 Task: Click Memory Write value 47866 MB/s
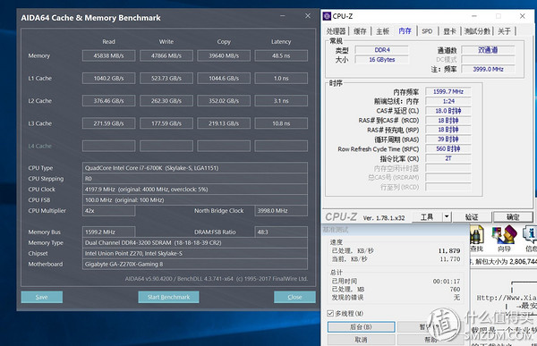166,55
